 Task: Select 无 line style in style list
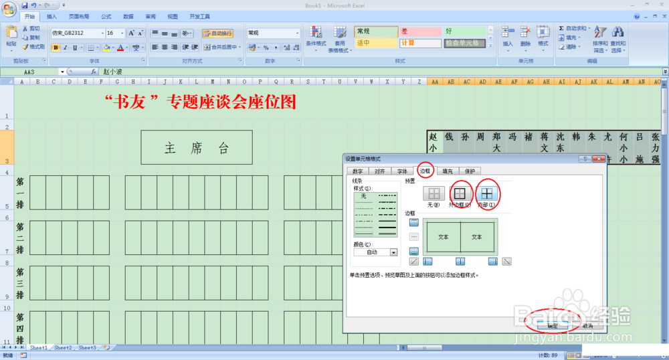coord(363,196)
